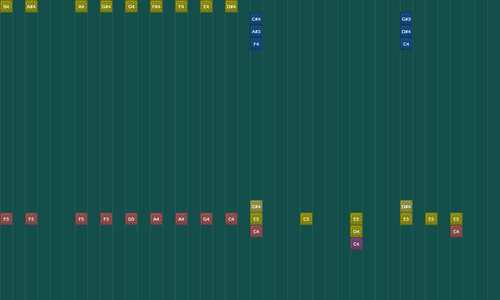Click the blue G#3 note
This screenshot has width=500, height=300.
pyautogui.click(x=406, y=19)
